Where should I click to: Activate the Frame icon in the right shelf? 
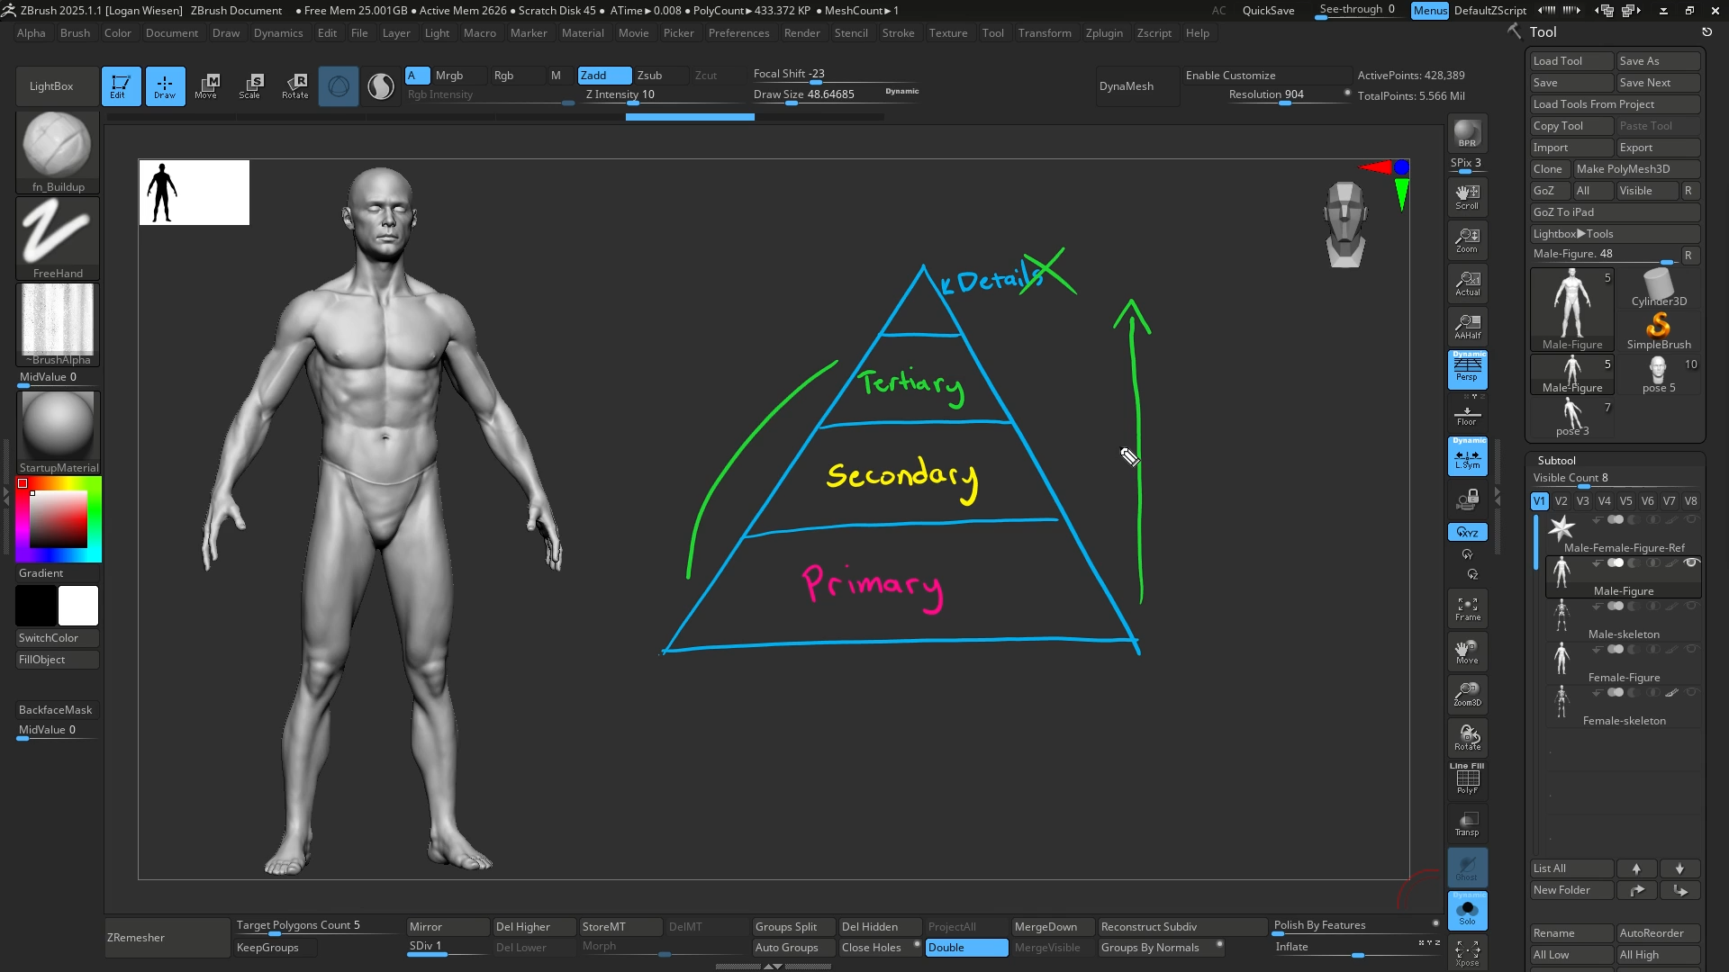point(1467,608)
